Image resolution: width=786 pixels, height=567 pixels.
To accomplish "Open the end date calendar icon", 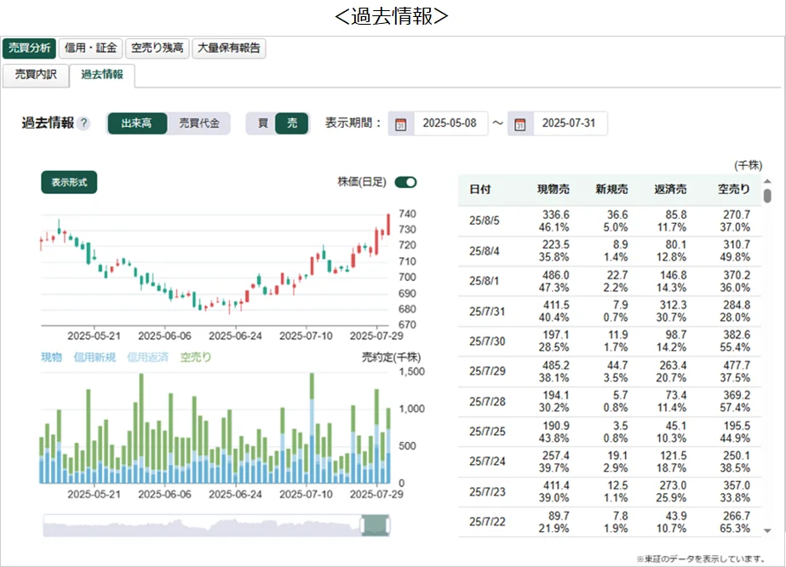I will [x=520, y=123].
